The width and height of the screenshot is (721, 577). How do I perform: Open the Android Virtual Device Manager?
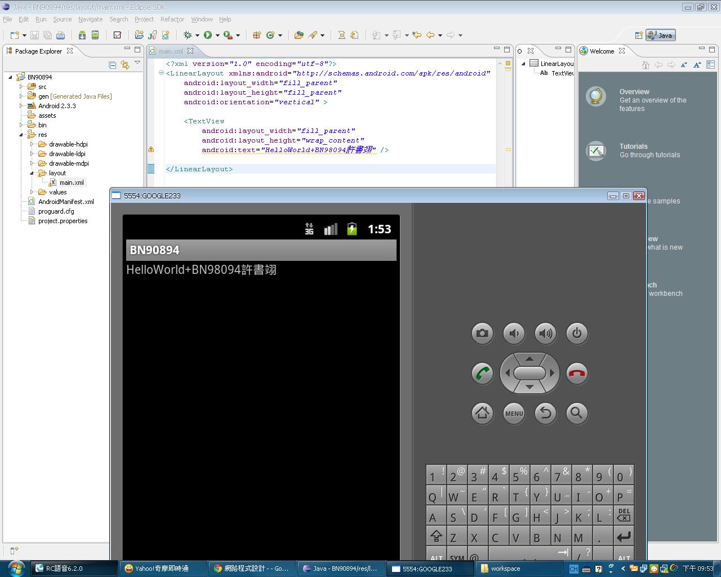point(95,35)
